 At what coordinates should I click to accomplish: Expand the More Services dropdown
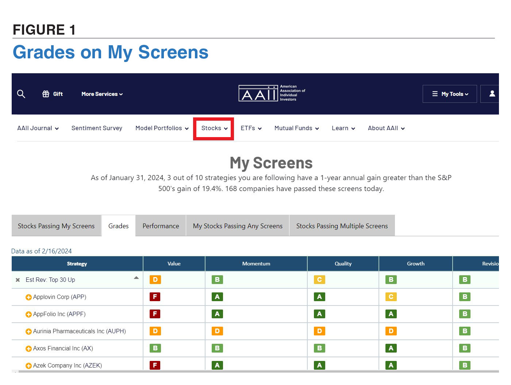[102, 94]
